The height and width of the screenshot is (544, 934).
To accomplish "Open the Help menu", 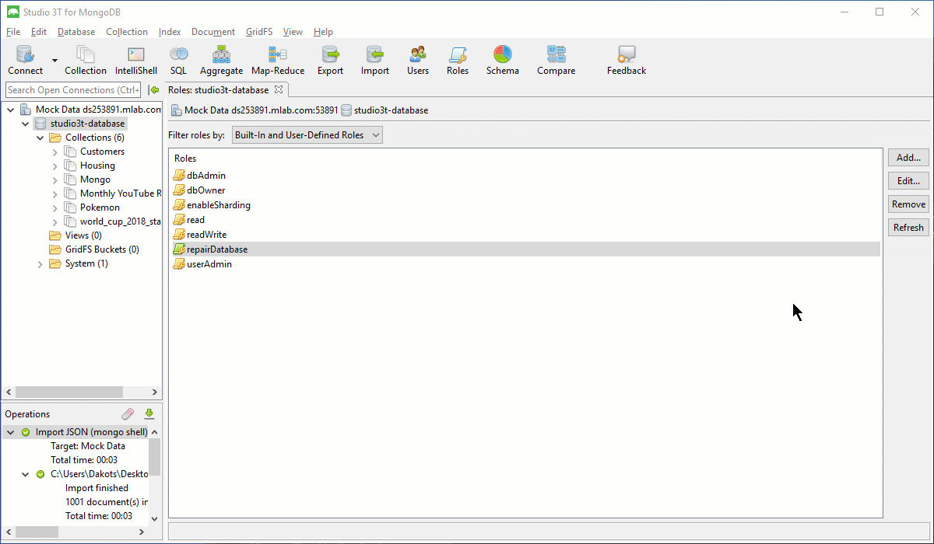I will [x=323, y=32].
